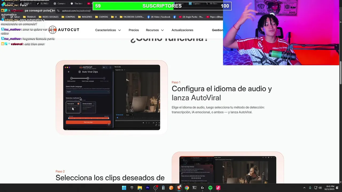Open site info icon left of URL
This screenshot has width=342, height=192.
click(x=58, y=11)
